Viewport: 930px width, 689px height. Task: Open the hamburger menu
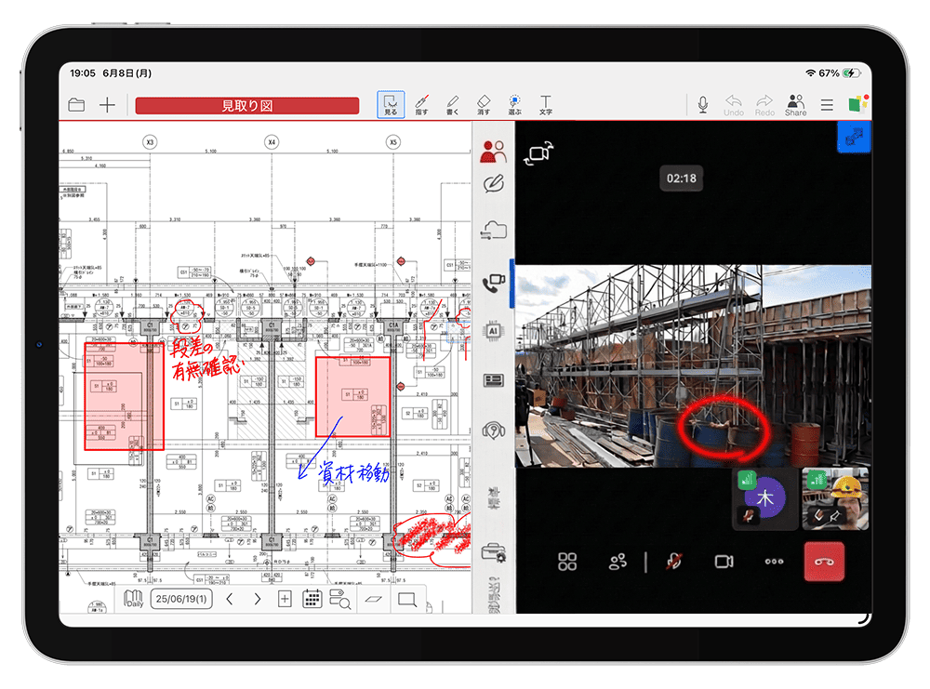click(827, 106)
